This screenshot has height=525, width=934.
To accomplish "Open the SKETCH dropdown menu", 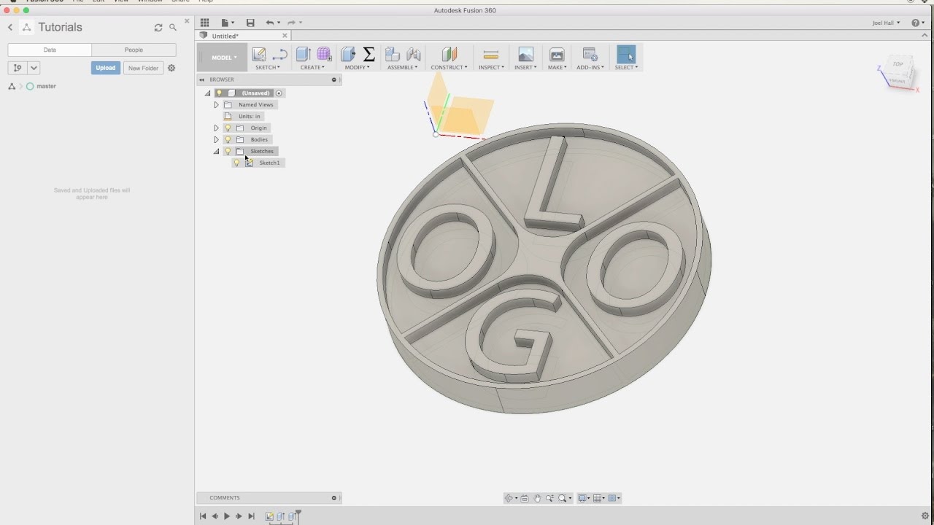I will tap(268, 67).
